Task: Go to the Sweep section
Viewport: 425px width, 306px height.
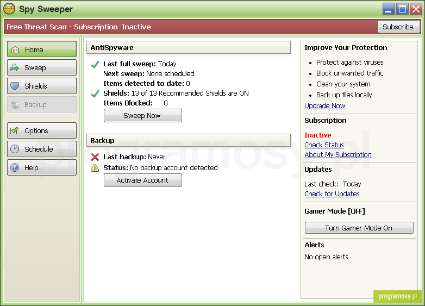Action: pos(42,67)
